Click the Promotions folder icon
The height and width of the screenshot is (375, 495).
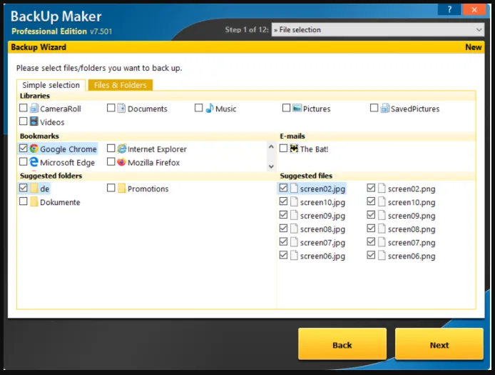tap(121, 189)
